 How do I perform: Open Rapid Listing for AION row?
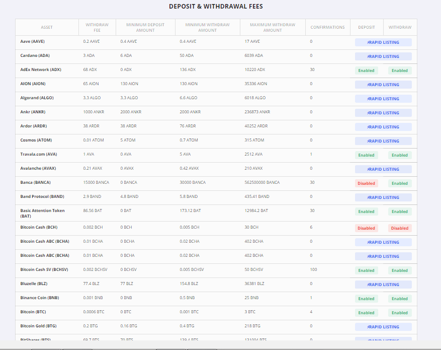point(383,85)
